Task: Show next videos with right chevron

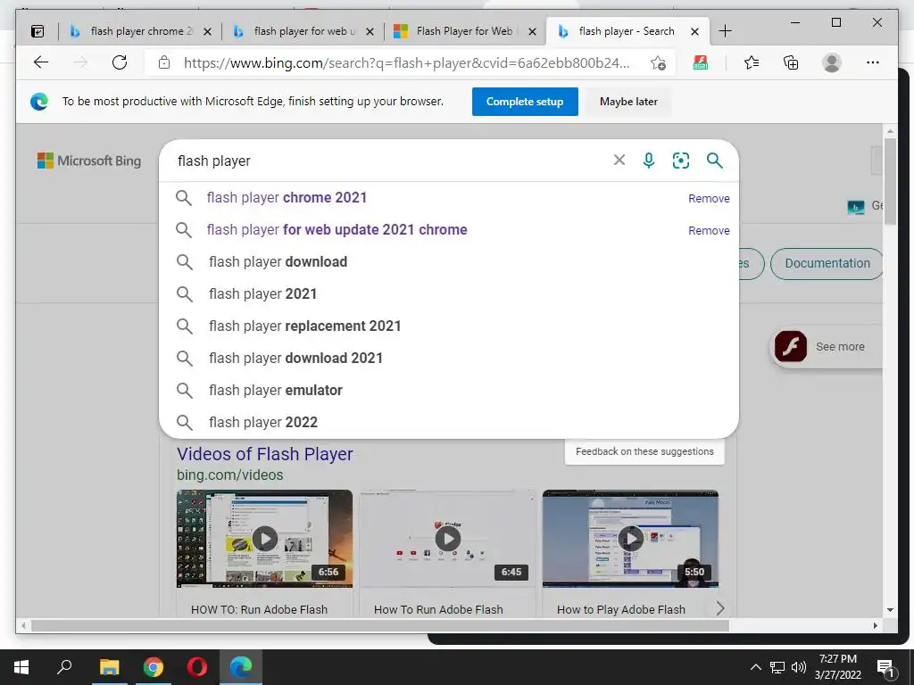Action: (720, 608)
